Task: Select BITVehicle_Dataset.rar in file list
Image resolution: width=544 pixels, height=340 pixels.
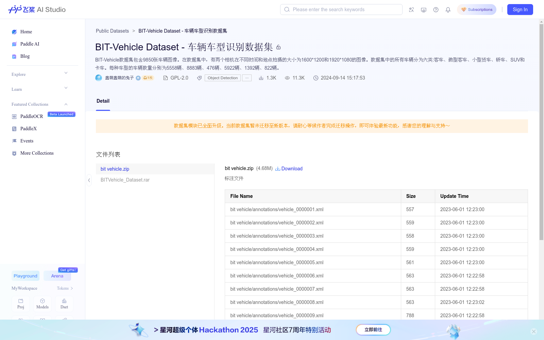Action: (x=155, y=180)
